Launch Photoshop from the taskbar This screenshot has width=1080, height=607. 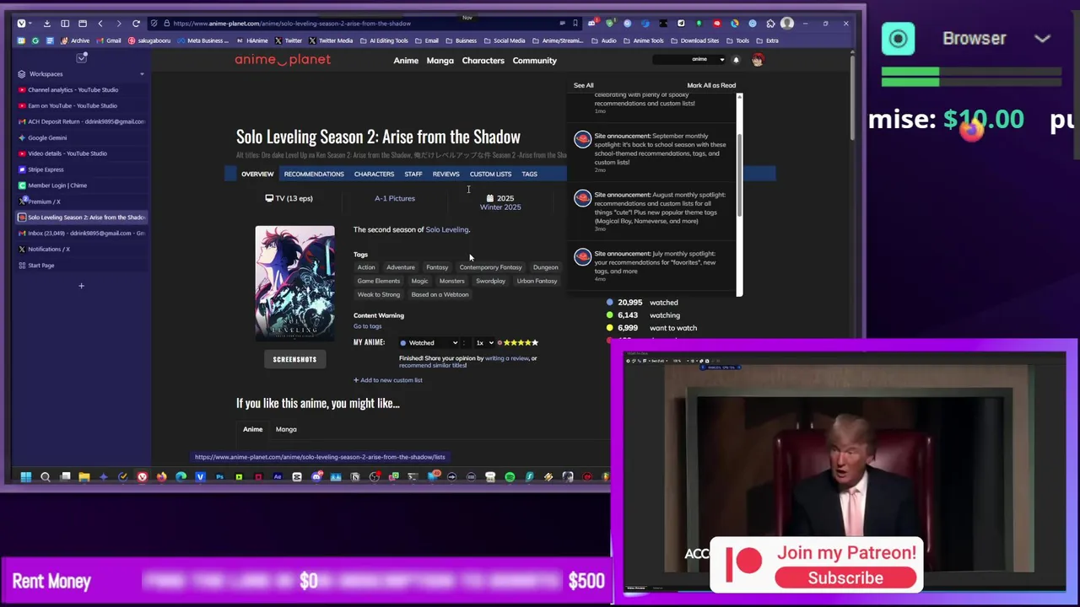(220, 477)
